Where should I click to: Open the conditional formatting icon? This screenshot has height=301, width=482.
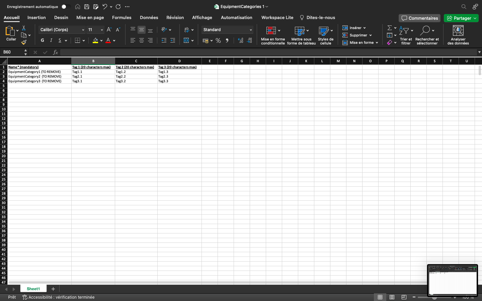point(271,31)
